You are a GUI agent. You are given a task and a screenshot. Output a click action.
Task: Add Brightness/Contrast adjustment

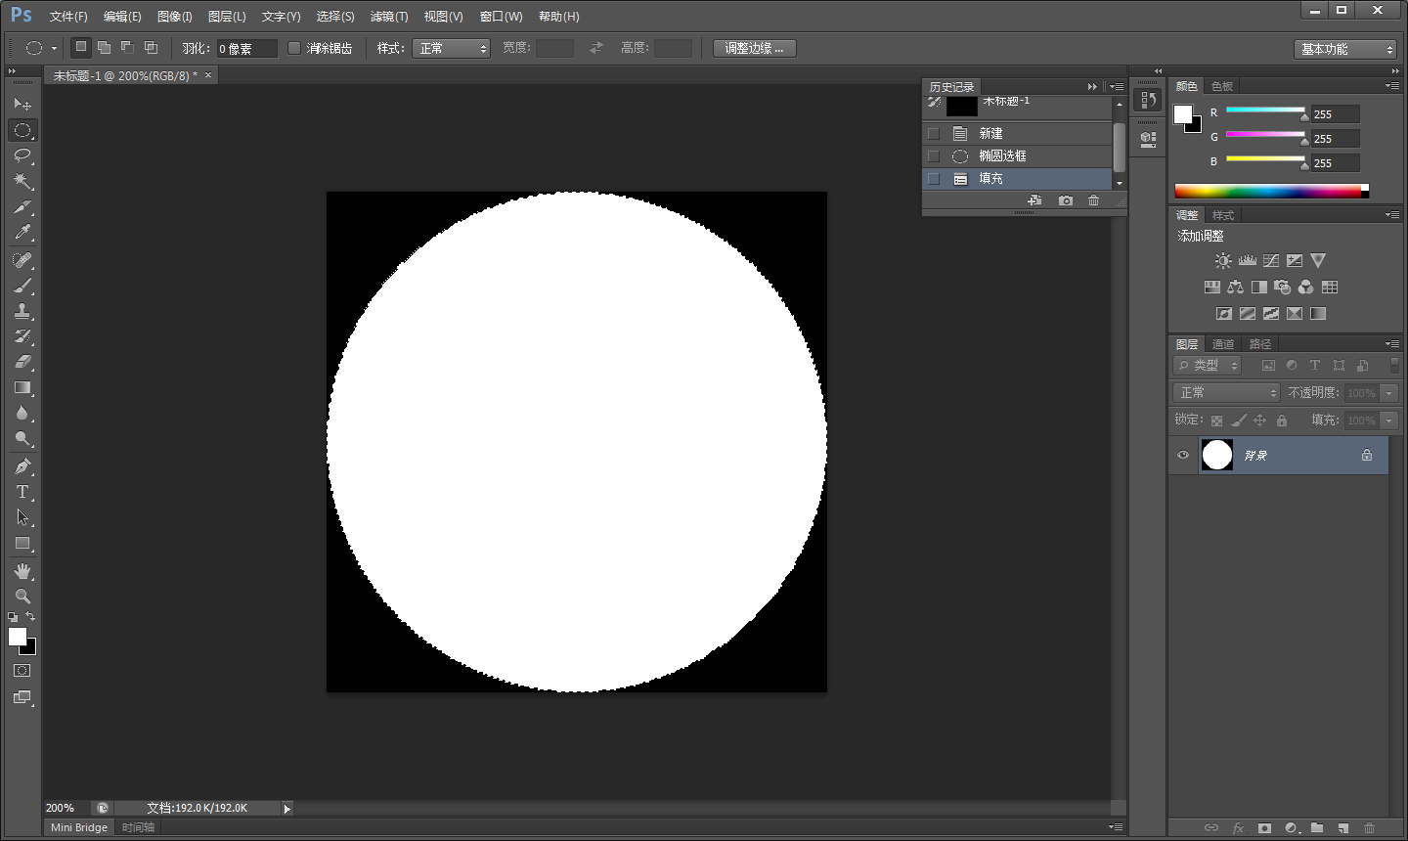1223,261
